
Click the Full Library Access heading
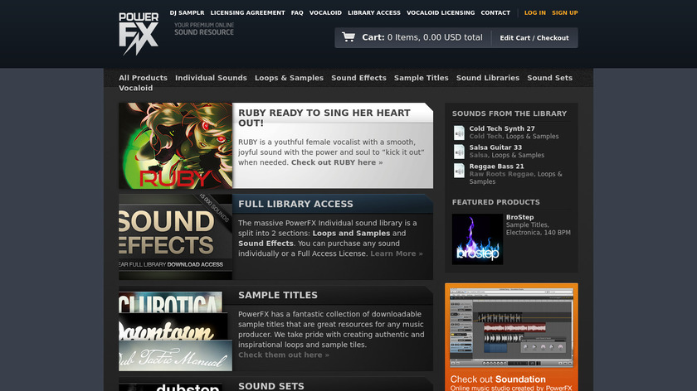coord(295,204)
